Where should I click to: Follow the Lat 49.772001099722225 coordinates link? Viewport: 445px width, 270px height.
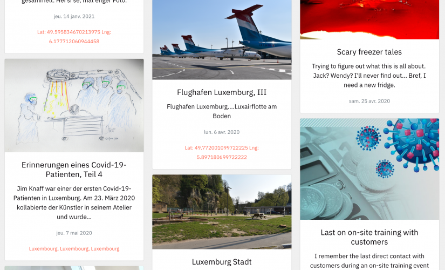[222, 152]
